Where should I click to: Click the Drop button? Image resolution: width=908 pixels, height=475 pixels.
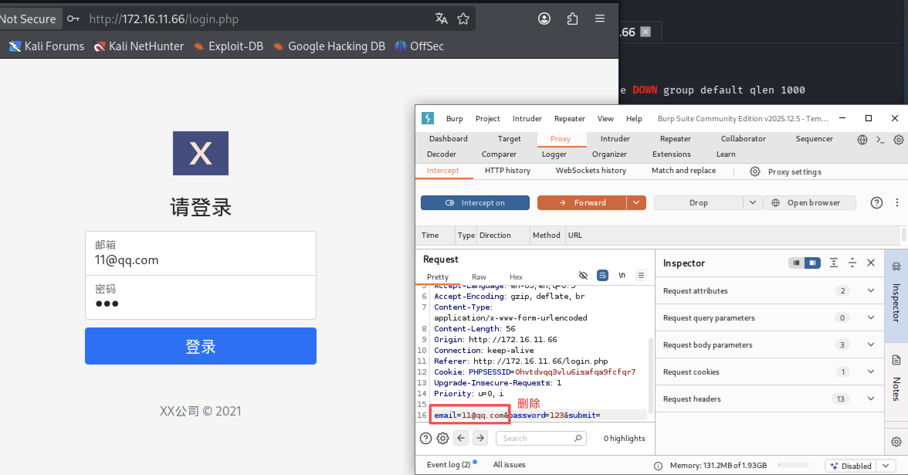point(698,203)
